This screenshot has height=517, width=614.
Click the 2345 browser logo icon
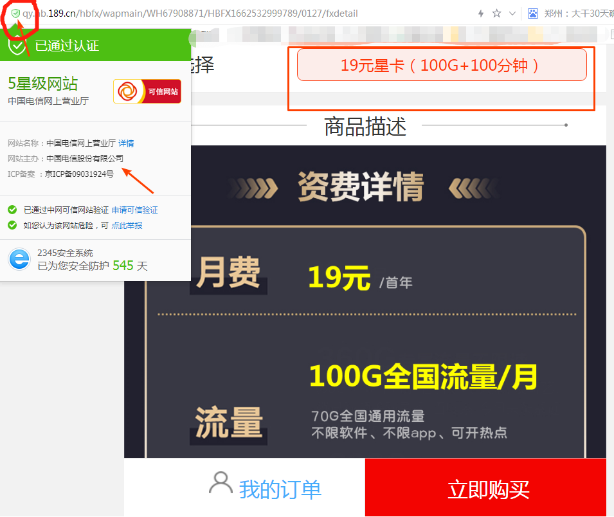pos(19,259)
